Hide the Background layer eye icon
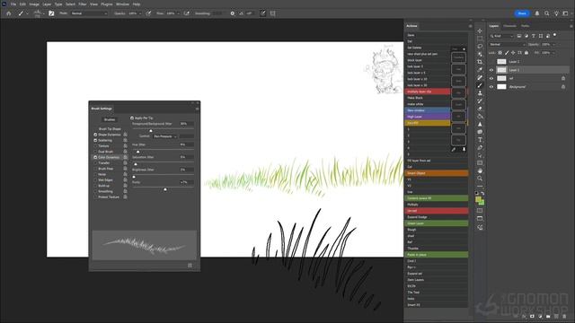 coord(491,87)
